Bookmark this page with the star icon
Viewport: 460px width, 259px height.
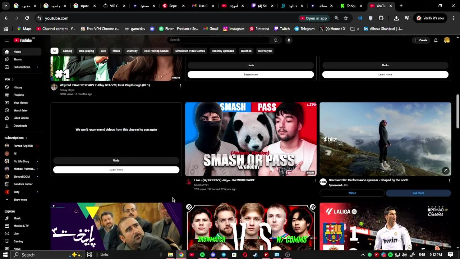pyautogui.click(x=346, y=18)
